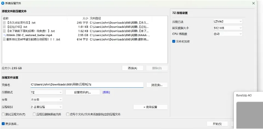Sort by the 文件路径 column header

coord(121,18)
